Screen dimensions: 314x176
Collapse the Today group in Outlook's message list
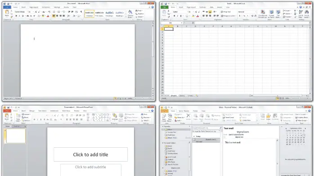coord(194,136)
